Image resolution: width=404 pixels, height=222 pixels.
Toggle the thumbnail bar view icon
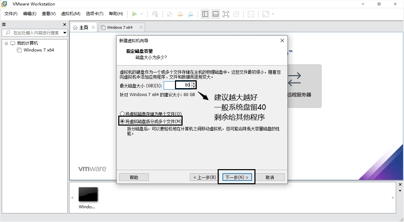point(216,14)
